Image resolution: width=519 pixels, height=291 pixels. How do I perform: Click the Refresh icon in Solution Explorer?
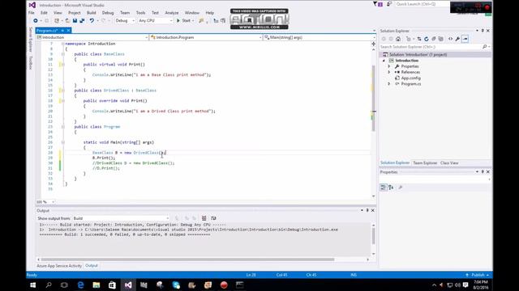(427, 39)
